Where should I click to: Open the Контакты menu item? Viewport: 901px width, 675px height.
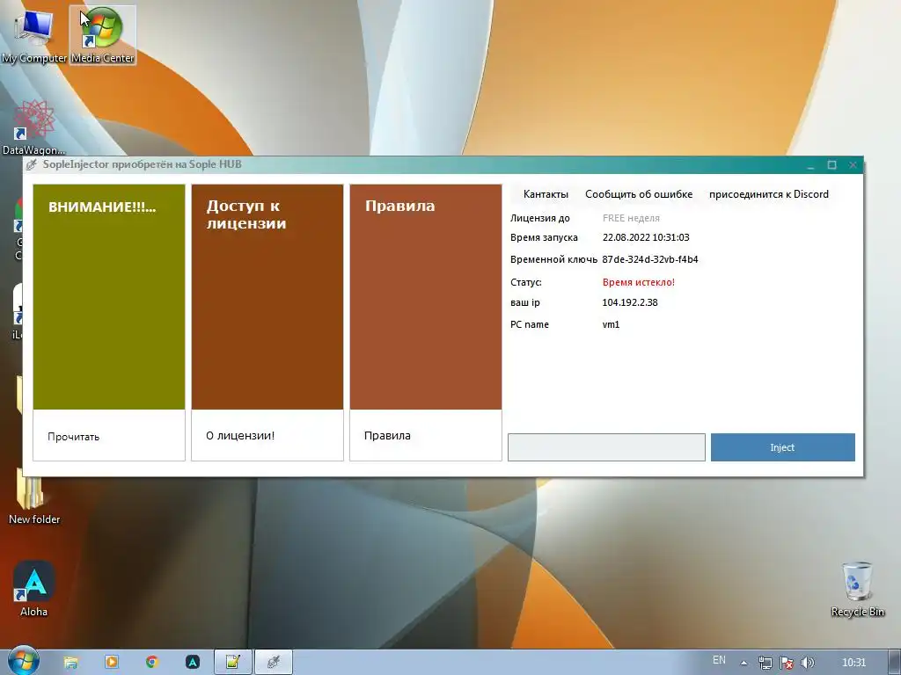pos(546,194)
